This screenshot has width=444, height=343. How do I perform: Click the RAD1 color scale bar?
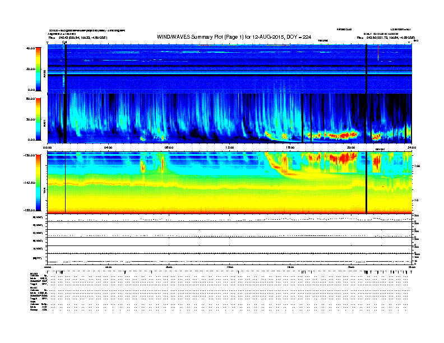pos(38,119)
